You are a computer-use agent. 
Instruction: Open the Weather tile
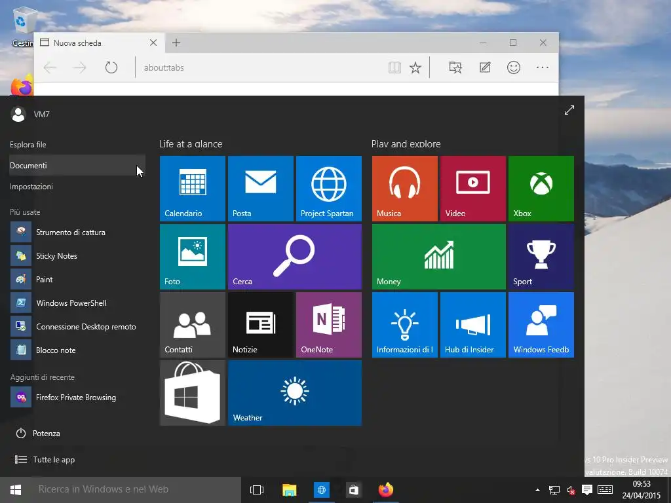tap(295, 393)
